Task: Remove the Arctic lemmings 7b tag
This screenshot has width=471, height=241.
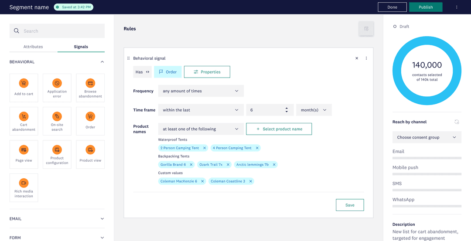Action: (x=274, y=164)
